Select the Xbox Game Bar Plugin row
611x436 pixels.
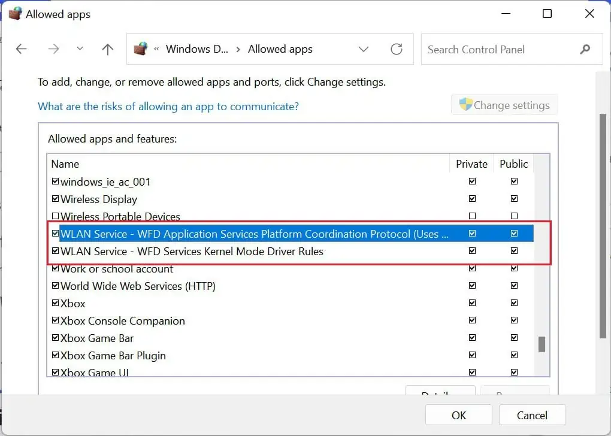pos(291,355)
